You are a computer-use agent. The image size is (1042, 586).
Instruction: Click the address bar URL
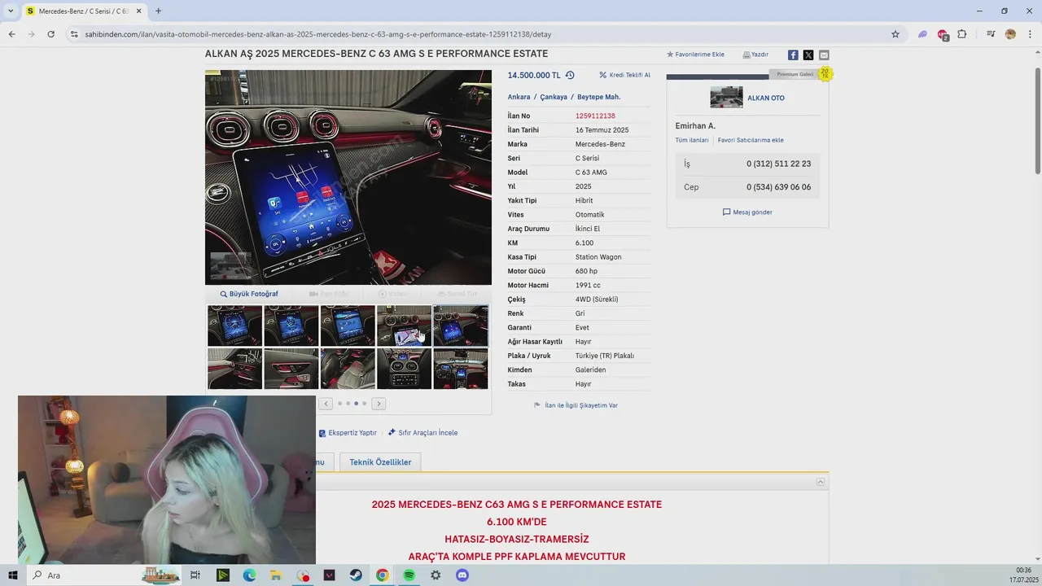[x=318, y=34]
